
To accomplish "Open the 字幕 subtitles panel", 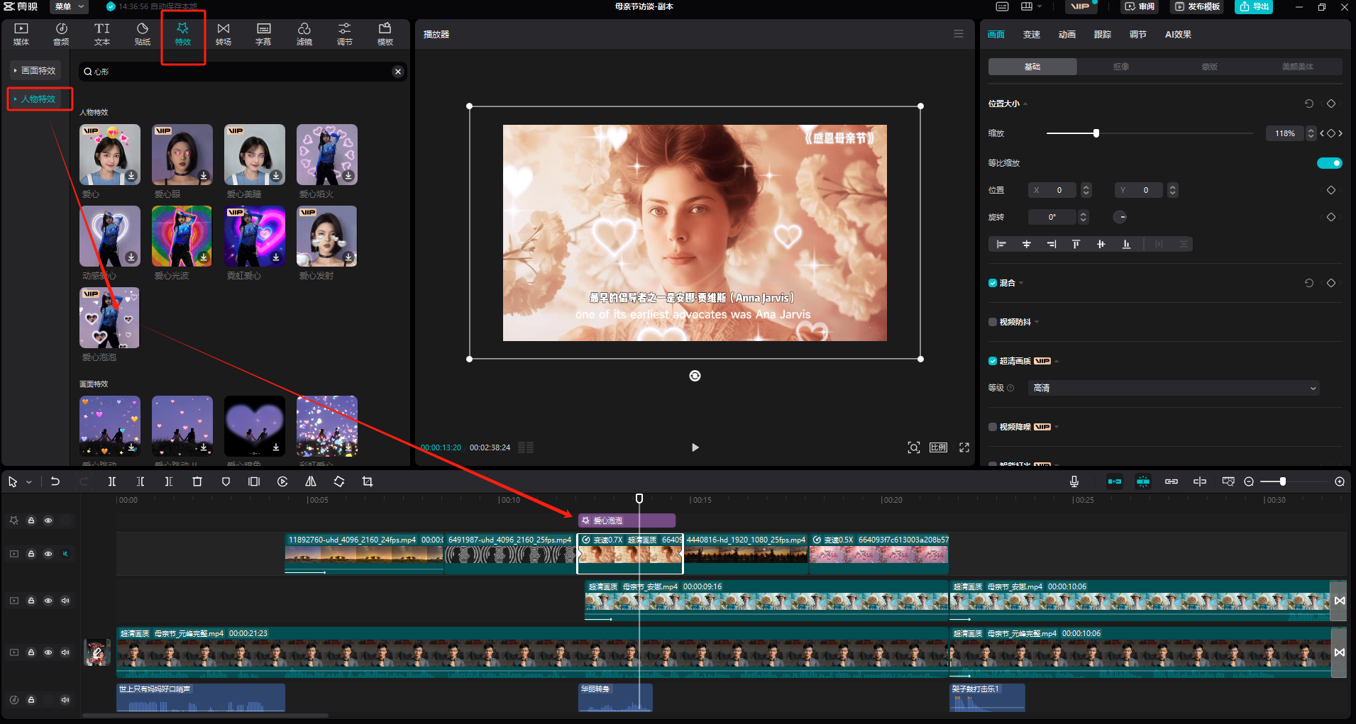I will [263, 33].
